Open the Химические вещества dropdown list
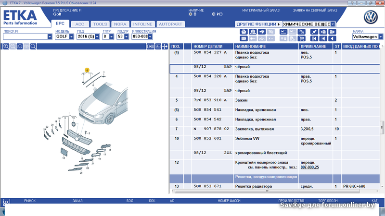385x216 pixels. [333, 24]
